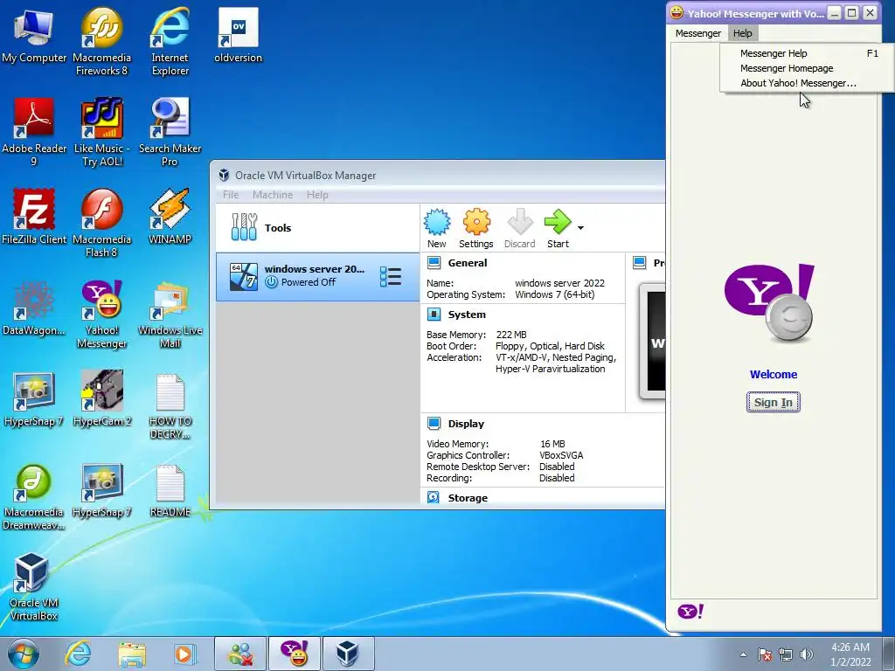Open Windows Explorer folder taskbar icon
This screenshot has height=671, width=895.
point(132,654)
